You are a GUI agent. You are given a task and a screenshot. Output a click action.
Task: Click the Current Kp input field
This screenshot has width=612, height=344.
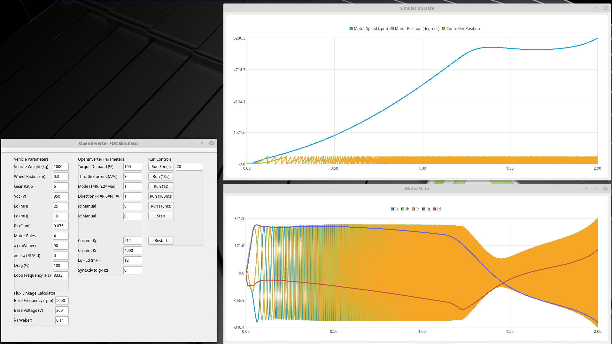132,241
